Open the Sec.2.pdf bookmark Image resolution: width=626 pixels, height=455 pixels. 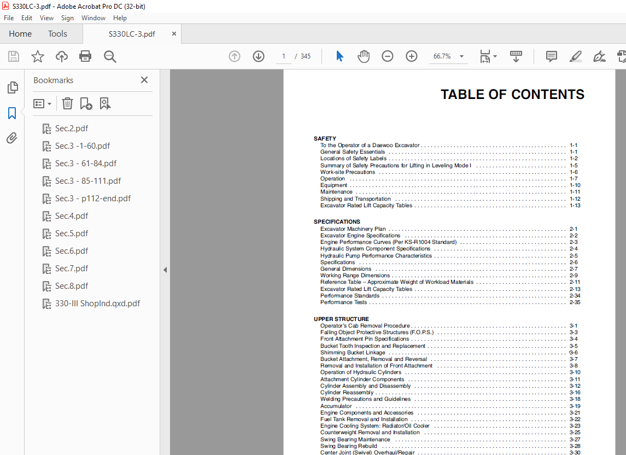(x=72, y=128)
